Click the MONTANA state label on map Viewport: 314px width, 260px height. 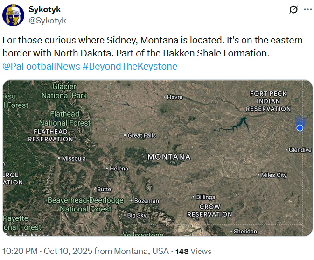coord(169,157)
